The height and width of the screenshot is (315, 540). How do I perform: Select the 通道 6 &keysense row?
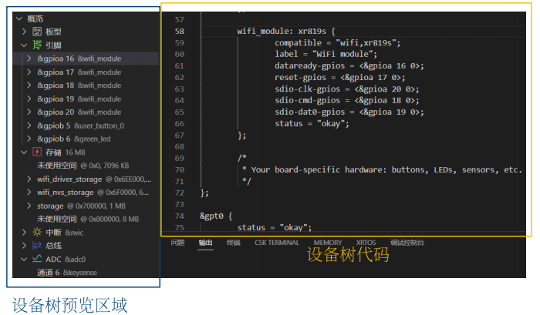tap(86, 273)
